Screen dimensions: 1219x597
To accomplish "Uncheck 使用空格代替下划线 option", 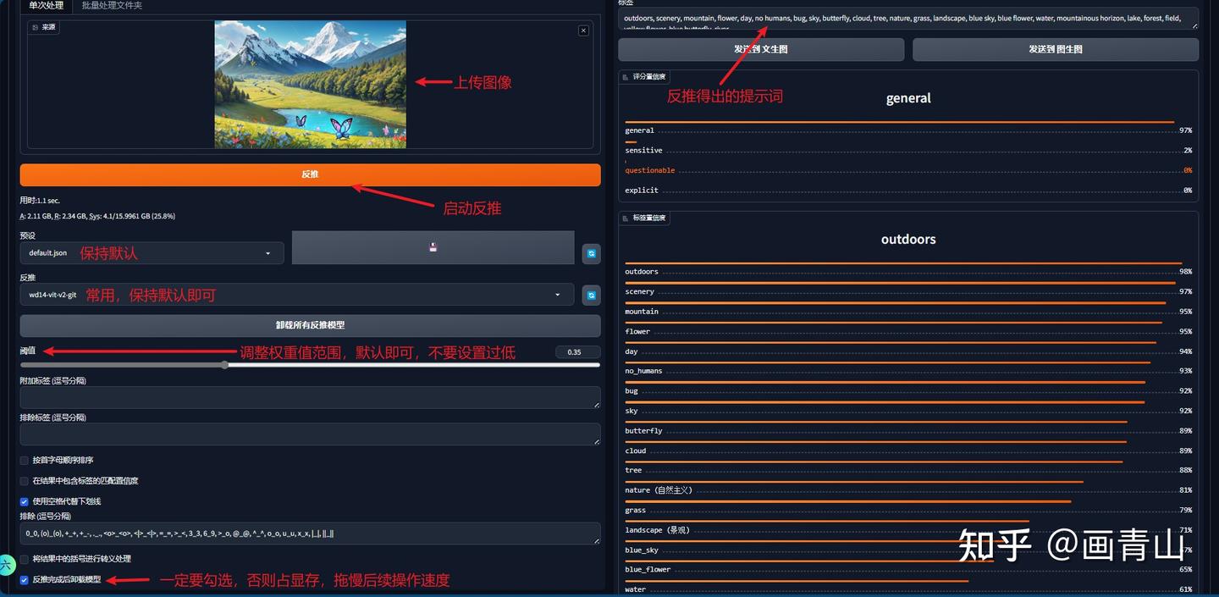I will click(24, 500).
